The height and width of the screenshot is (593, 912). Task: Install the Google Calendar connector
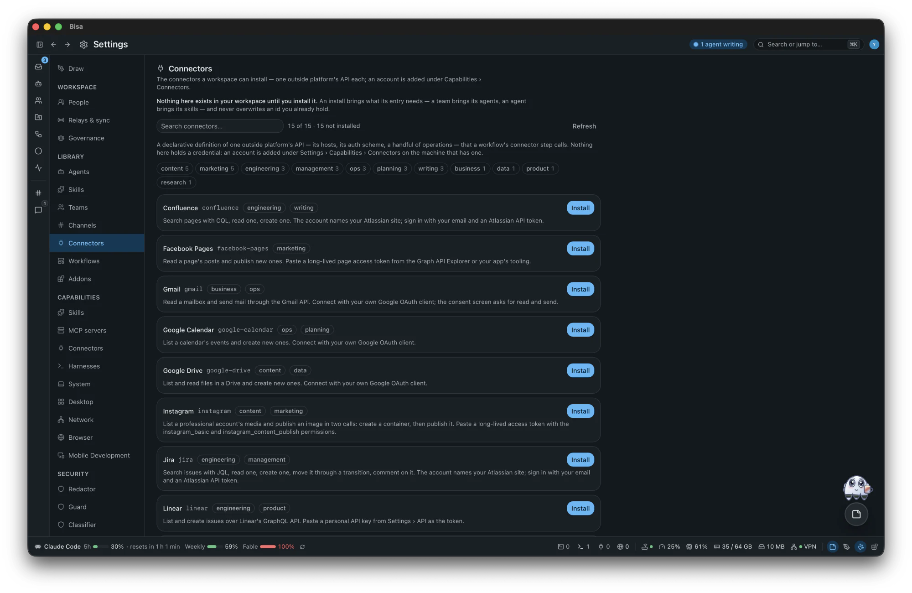tap(580, 330)
